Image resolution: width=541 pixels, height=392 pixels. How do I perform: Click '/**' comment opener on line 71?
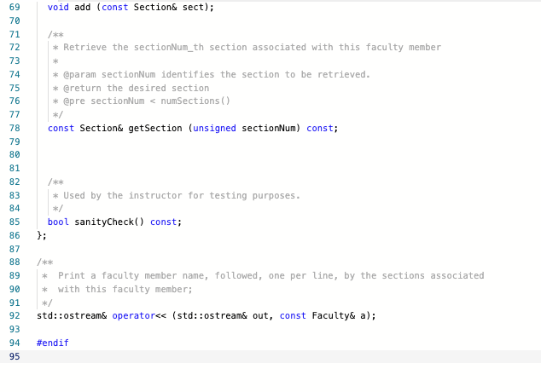[x=55, y=34]
